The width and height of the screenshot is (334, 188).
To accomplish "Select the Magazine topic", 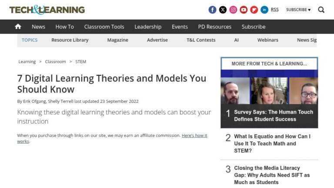I will click(x=117, y=40).
